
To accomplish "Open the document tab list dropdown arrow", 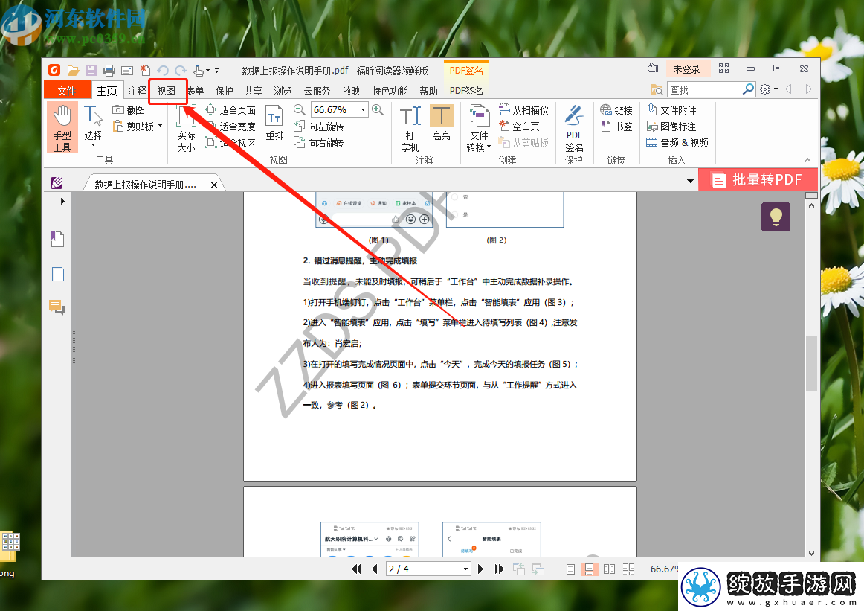I will click(x=690, y=181).
